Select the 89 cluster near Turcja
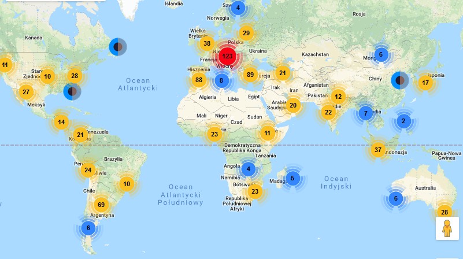The width and height of the screenshot is (463, 259). (x=250, y=74)
